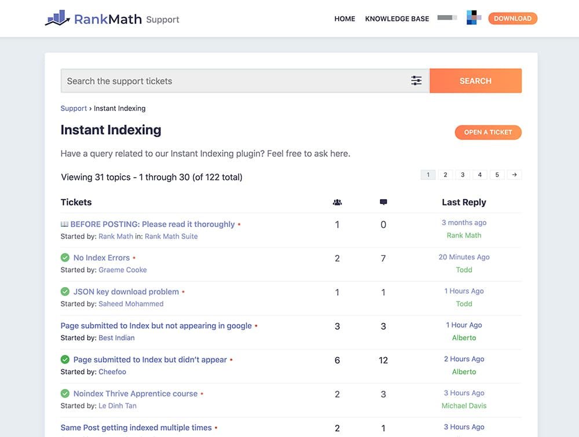Open the Knowledge Base menu item
This screenshot has width=579, height=437.
(x=397, y=19)
